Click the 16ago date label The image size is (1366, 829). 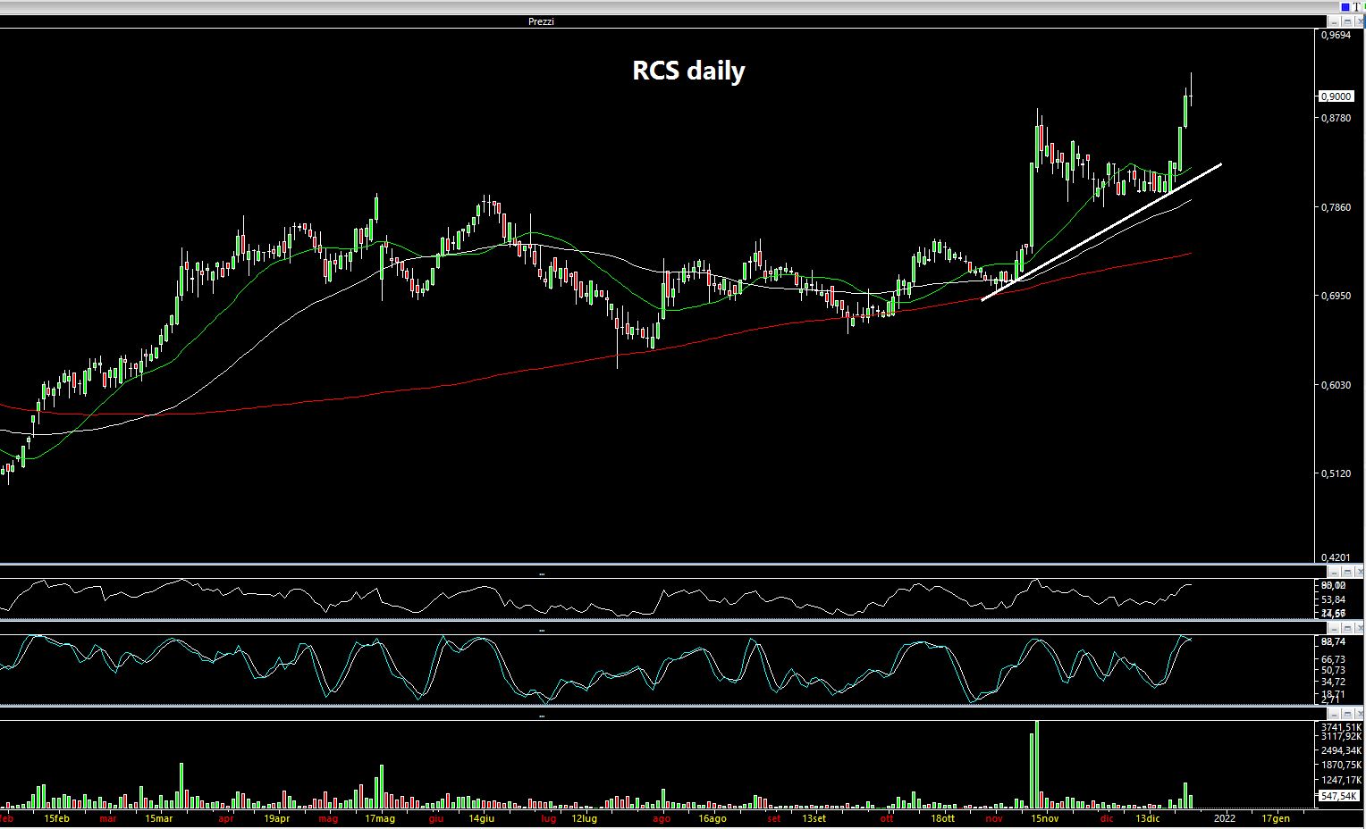pos(713,818)
